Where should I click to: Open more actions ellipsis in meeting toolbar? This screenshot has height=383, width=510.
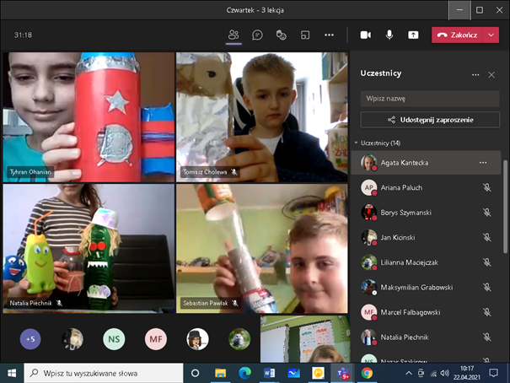[x=330, y=35]
